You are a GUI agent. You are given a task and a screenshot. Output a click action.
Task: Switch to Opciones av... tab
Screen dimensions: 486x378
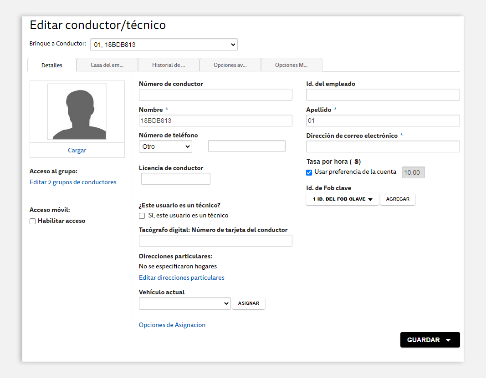coord(230,65)
